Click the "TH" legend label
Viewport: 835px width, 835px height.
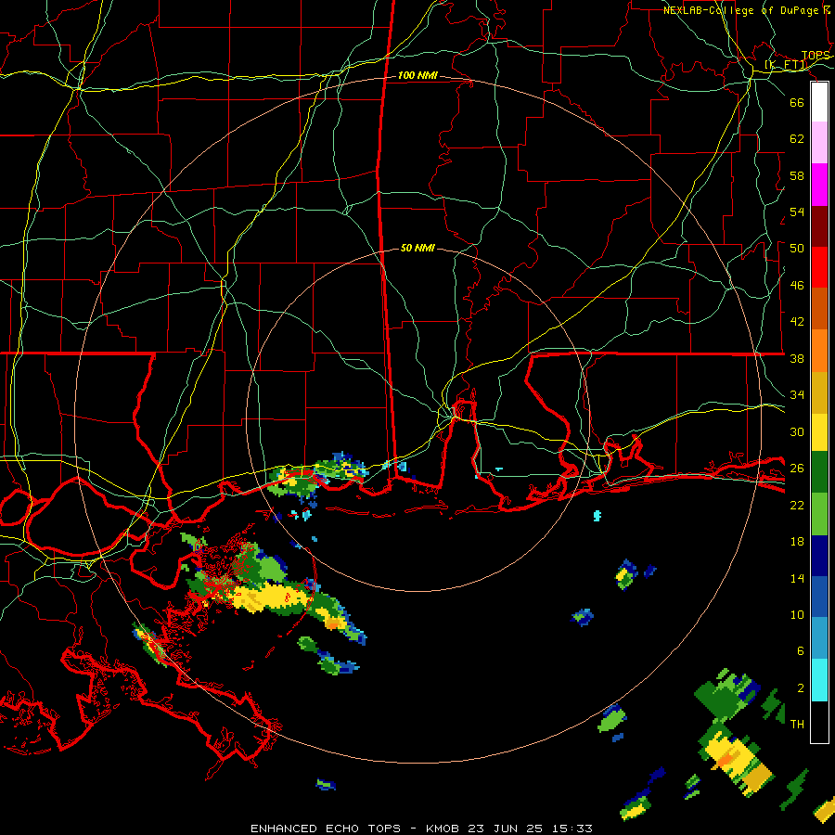point(797,725)
